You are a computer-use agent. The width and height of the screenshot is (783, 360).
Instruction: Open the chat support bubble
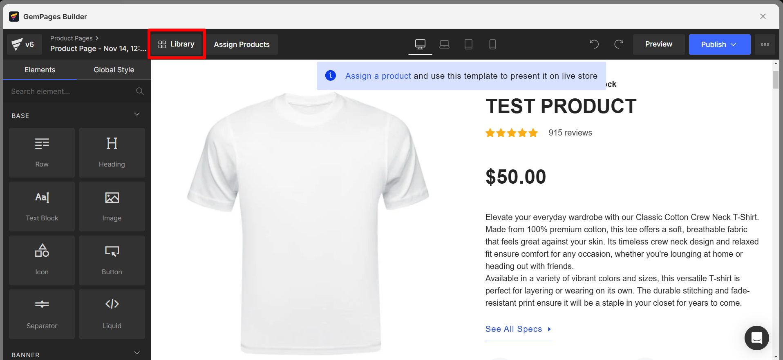pyautogui.click(x=756, y=338)
